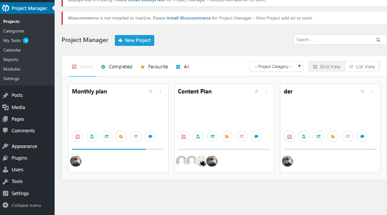Open the Content Plan project title
Screen dimensions: 387x215
pyautogui.click(x=195, y=92)
